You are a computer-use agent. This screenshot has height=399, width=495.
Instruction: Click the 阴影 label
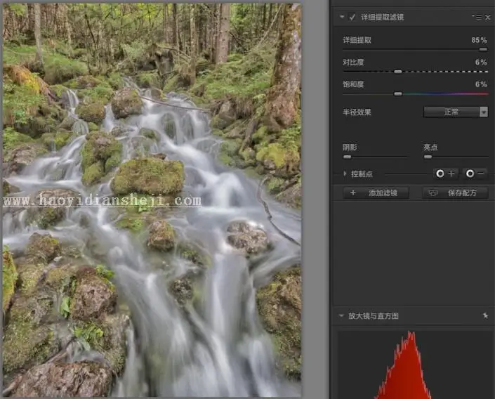pyautogui.click(x=350, y=148)
